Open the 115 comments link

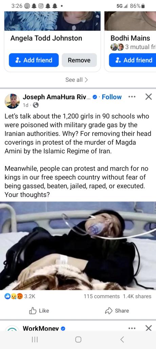(102, 296)
